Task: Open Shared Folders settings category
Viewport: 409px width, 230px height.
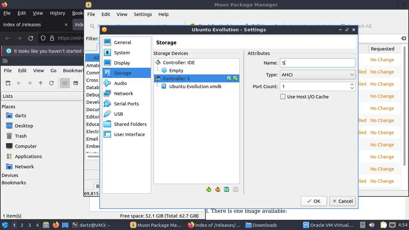Action: coord(127,124)
